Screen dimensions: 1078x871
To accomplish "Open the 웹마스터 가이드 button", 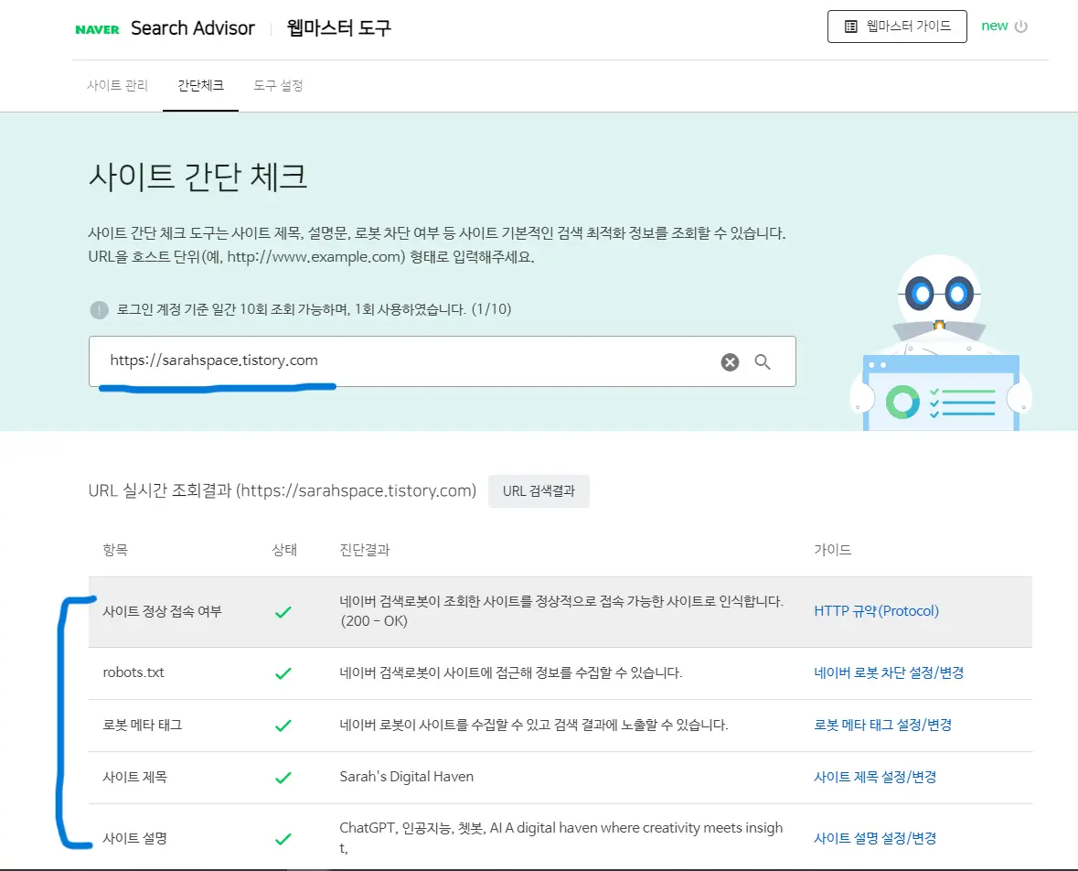I will (x=896, y=27).
